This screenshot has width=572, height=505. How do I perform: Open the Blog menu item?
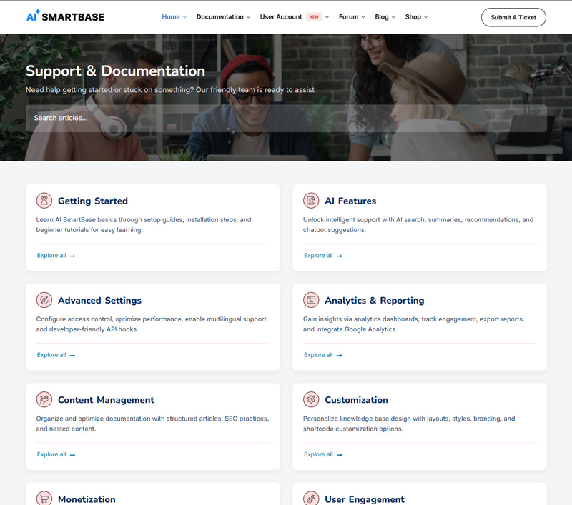point(382,17)
